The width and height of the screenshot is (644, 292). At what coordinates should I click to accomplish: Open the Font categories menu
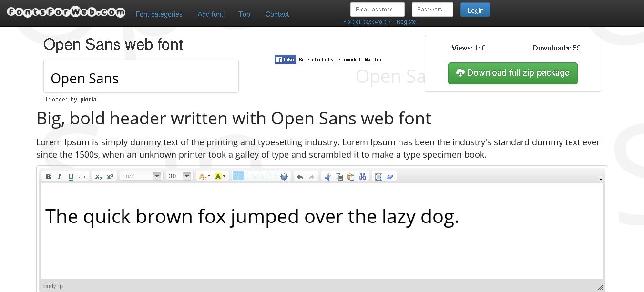(159, 14)
